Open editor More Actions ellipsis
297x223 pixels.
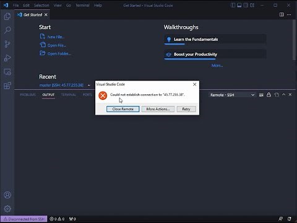289,14
